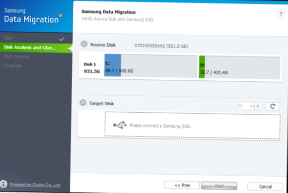The height and width of the screenshot is (193, 288).
Task: Select the Start step in sidebar
Action: point(36,38)
